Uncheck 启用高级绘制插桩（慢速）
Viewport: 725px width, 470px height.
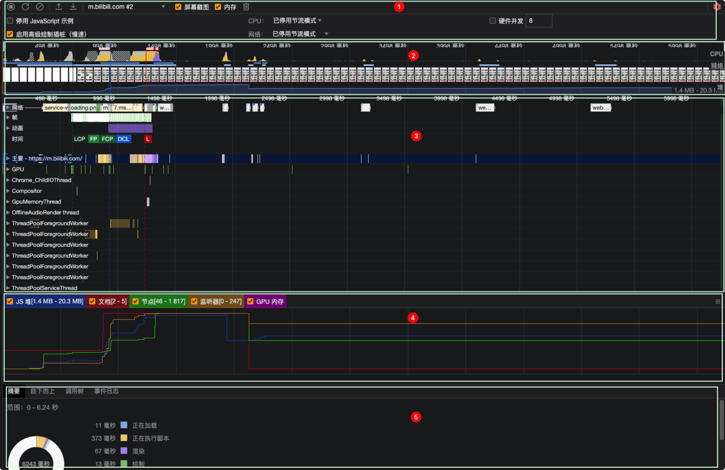point(10,34)
